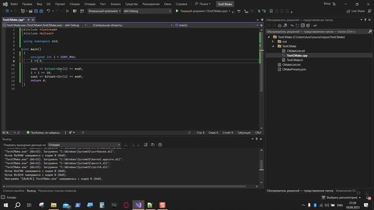
Task: Click the magnifier icon in Solution Explorer search
Action: point(370,32)
